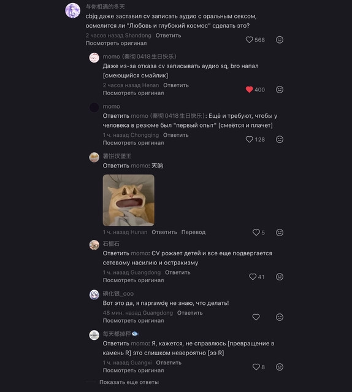The width and height of the screenshot is (352, 392).
Task: Like the Guangdong reply with 41 likes
Action: [253, 277]
